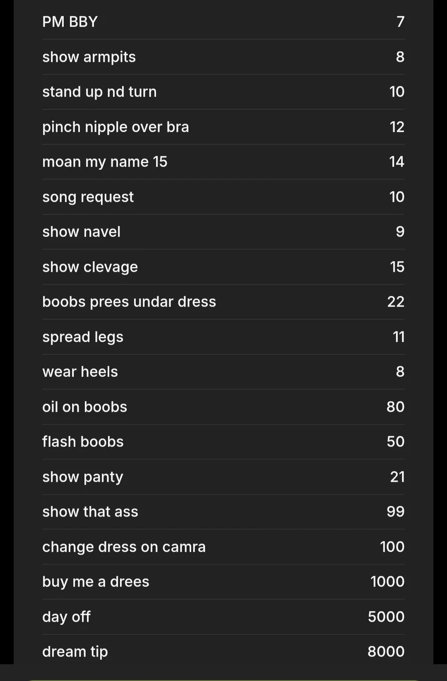Select the boobs prees undar dress row
447x681 pixels.
coord(129,302)
